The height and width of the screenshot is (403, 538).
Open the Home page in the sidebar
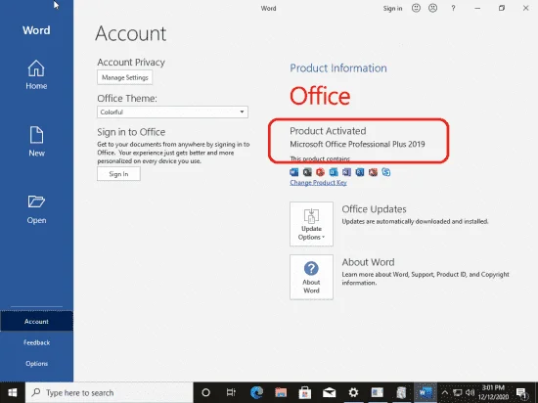point(36,74)
